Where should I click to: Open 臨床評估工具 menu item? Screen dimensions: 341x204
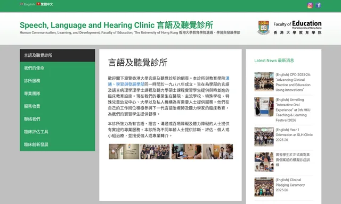click(x=58, y=132)
